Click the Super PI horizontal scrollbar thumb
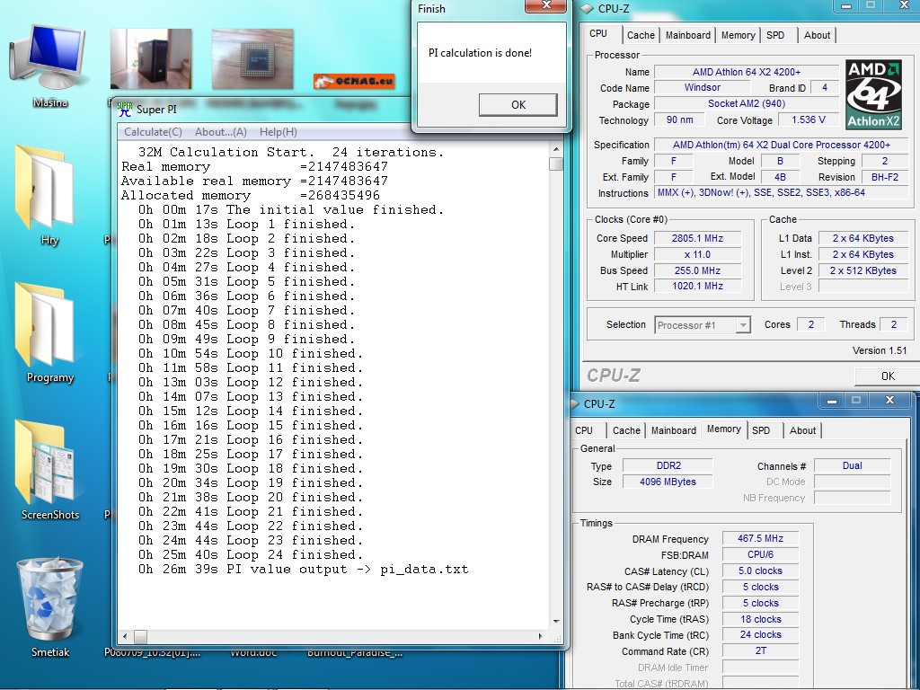The width and height of the screenshot is (920, 690). point(140,637)
